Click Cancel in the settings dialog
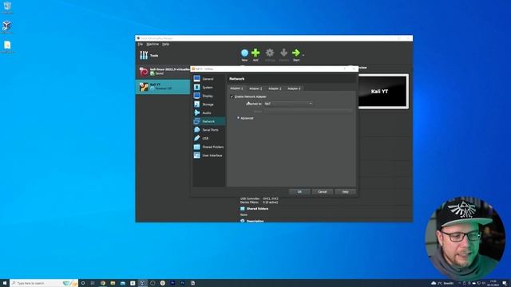The width and height of the screenshot is (511, 287). tap(323, 191)
